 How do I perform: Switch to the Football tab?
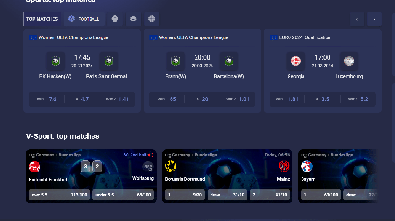(84, 19)
